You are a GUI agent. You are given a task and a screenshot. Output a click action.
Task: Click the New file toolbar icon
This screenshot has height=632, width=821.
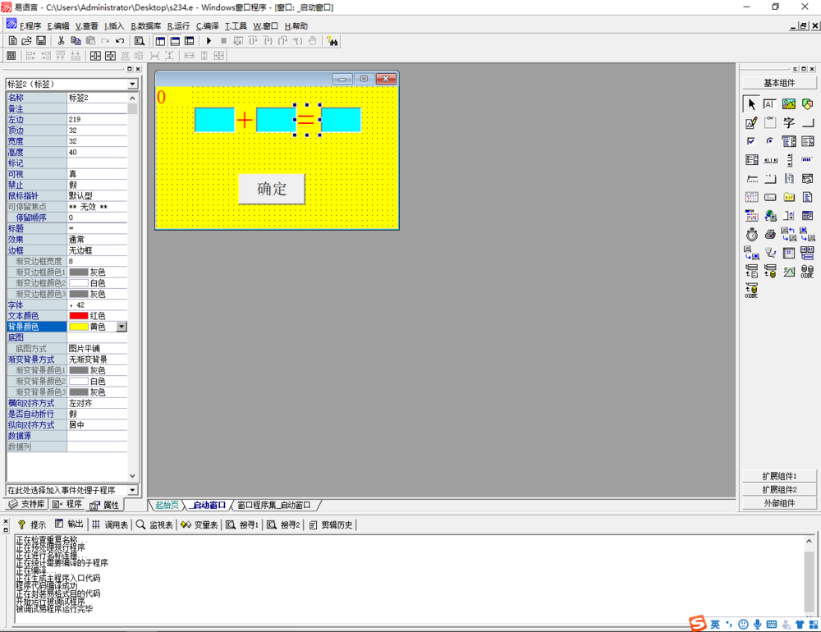pos(12,41)
